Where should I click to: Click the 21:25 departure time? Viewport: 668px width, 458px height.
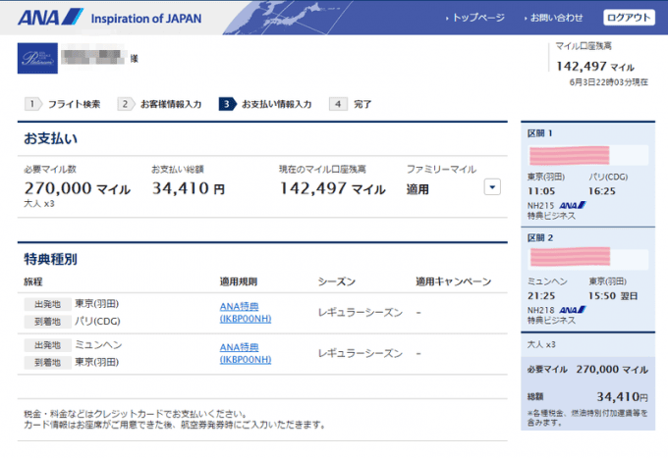coord(541,296)
